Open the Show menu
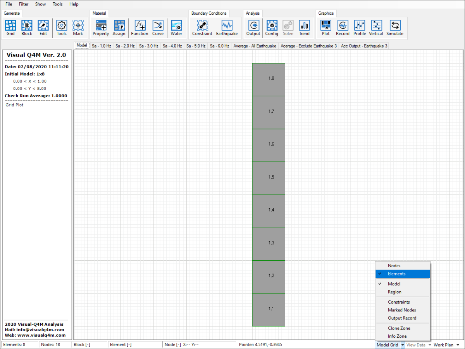 point(40,4)
